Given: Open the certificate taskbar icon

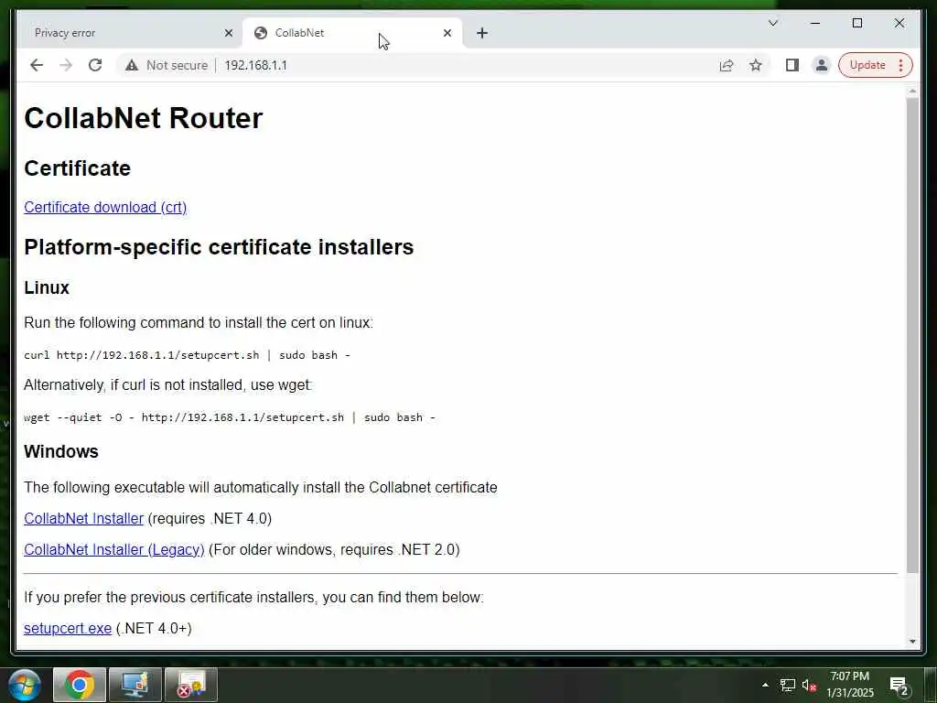Looking at the screenshot, I should [190, 685].
